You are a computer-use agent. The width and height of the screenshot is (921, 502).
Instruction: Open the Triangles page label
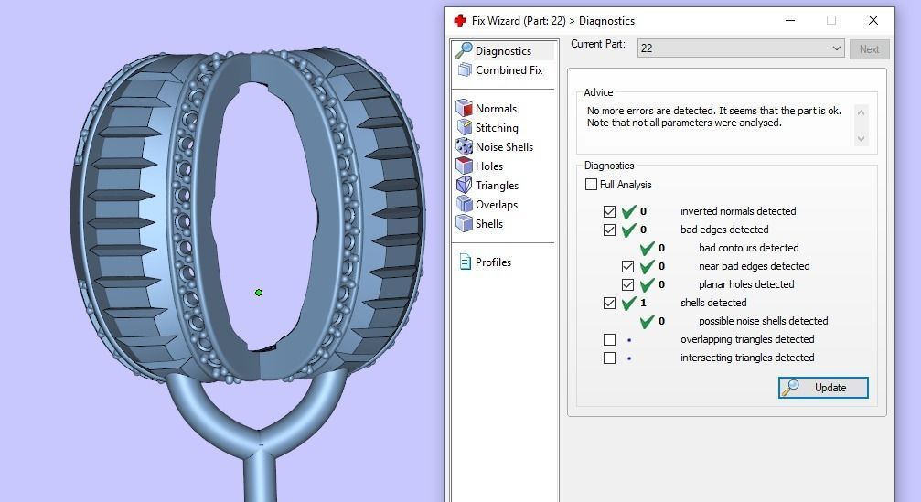point(497,185)
